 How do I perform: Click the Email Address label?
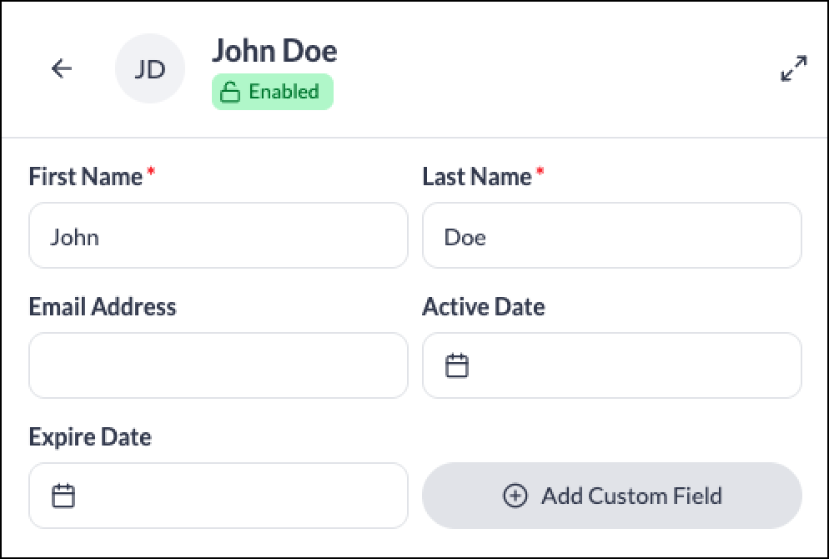point(103,307)
